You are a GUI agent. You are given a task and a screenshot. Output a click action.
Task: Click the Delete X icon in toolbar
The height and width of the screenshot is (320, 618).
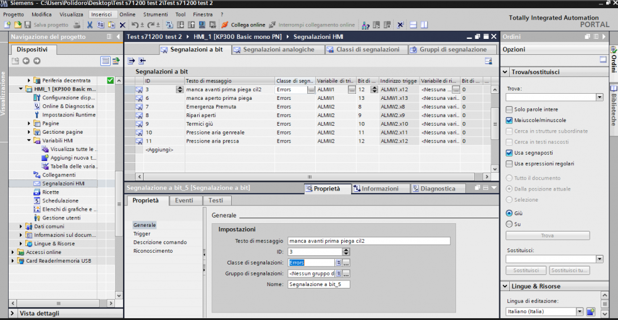[x=122, y=25]
